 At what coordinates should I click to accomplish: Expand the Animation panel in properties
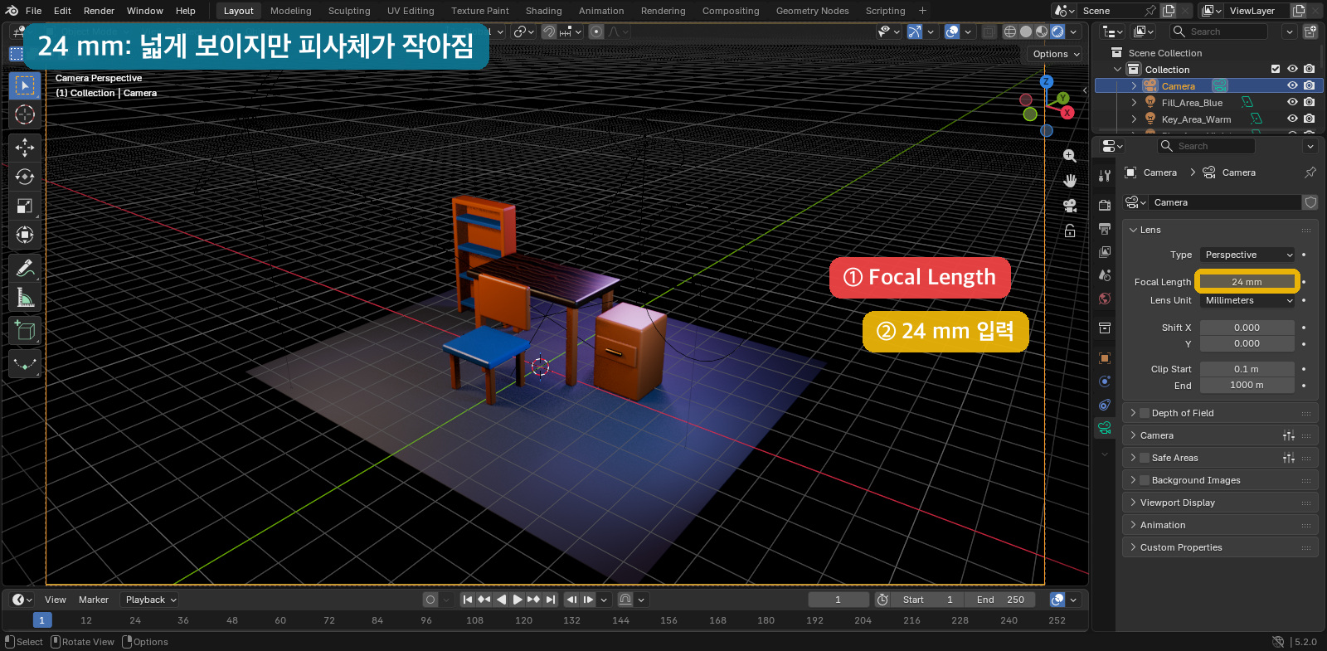(x=1163, y=525)
